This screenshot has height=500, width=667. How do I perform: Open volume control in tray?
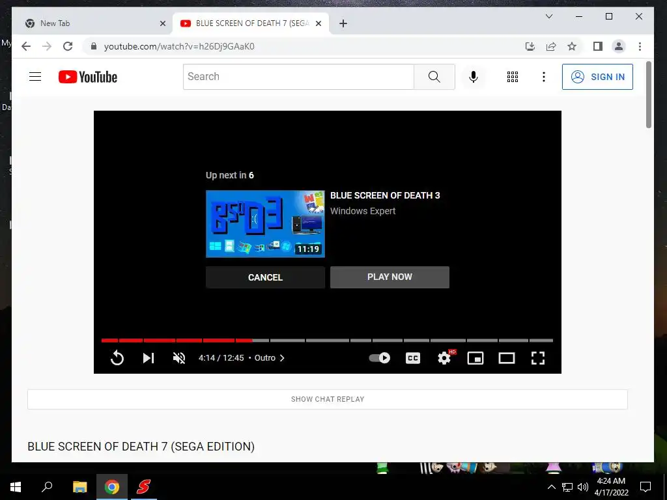(x=583, y=487)
